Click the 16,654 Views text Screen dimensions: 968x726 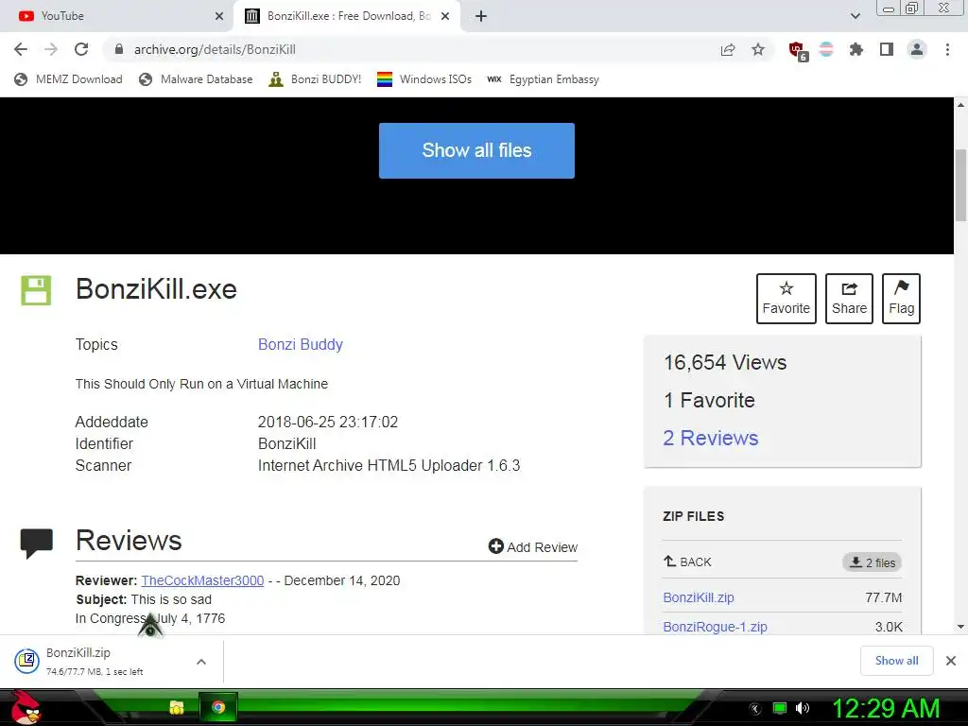(x=725, y=362)
